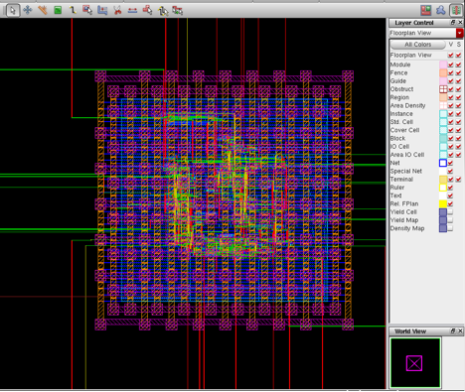This screenshot has height=392, width=465.
Task: Toggle visibility checkbox for Floorplan View row
Action: [450, 56]
